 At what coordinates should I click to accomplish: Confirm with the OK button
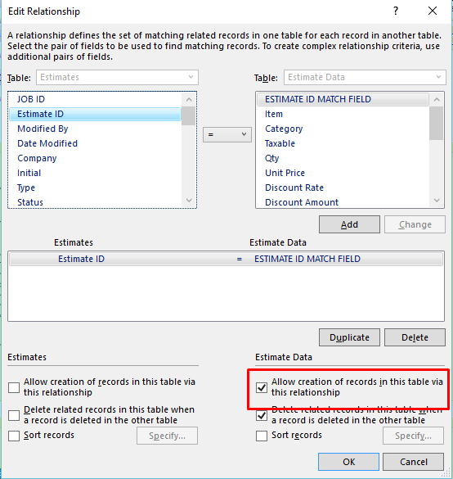click(348, 462)
